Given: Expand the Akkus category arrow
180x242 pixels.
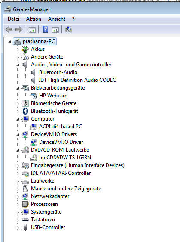Looking at the screenshot, I should 18,50.
